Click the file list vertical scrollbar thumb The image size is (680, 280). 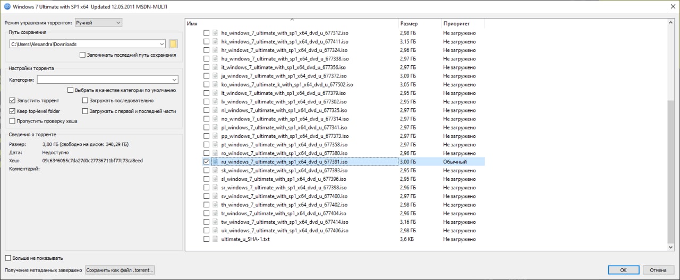click(671, 173)
